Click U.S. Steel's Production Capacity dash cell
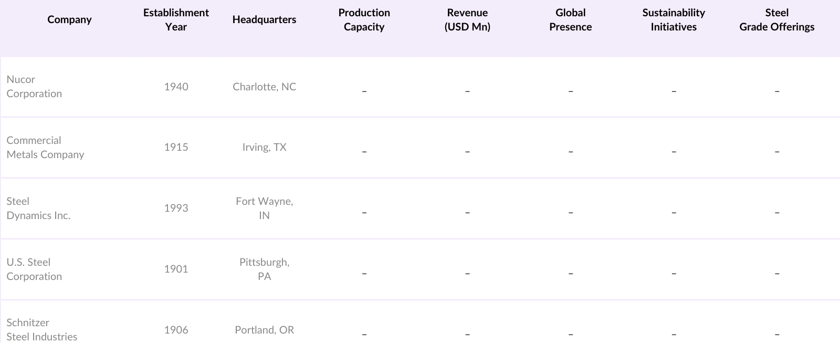The image size is (840, 343). tap(364, 274)
